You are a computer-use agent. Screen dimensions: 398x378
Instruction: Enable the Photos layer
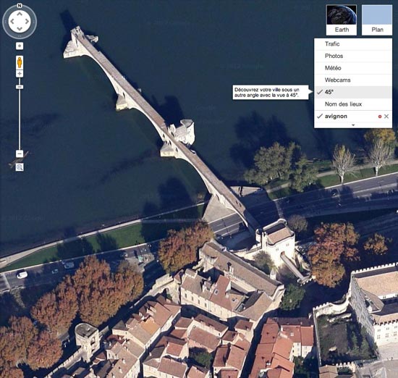[353, 56]
